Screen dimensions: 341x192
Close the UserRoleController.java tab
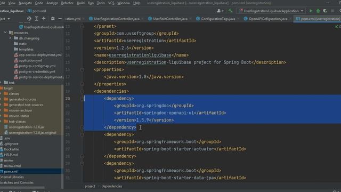(191, 19)
